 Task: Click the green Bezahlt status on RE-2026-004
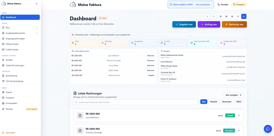230,115
